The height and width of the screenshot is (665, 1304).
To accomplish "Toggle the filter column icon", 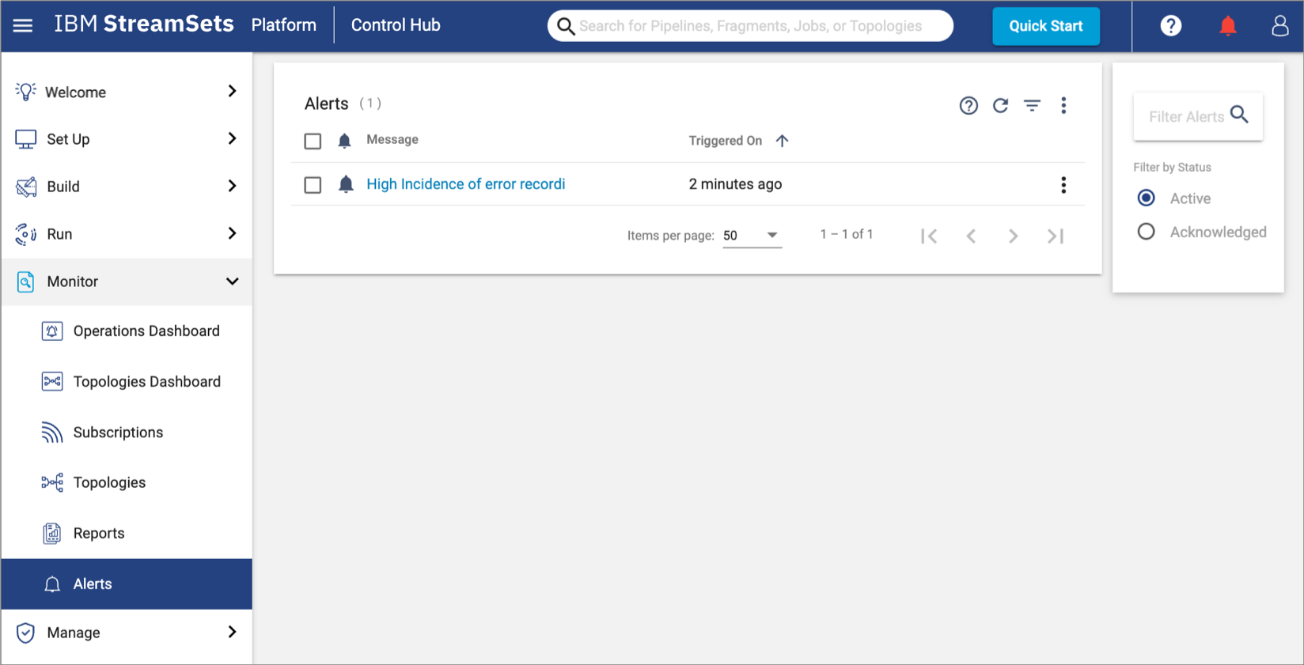I will [x=1033, y=105].
